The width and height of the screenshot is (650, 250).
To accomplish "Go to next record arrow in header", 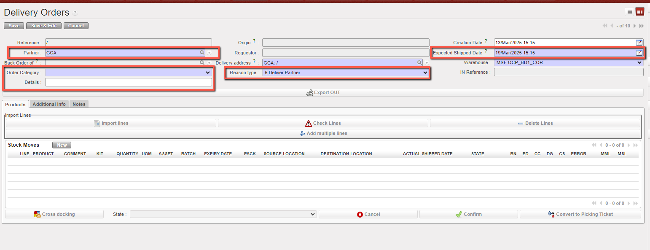I will coord(635,26).
